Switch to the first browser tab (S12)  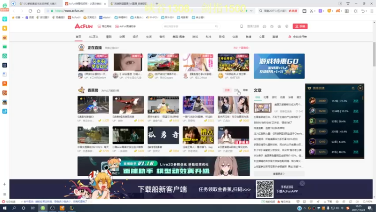pos(39,4)
